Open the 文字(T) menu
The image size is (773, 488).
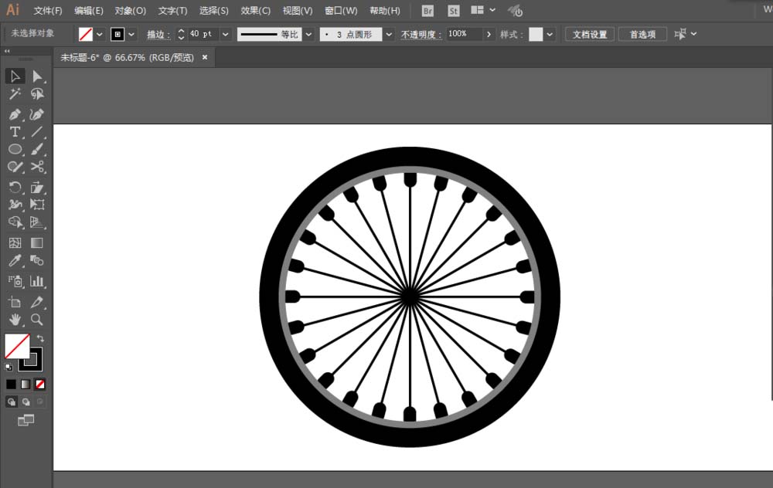[x=172, y=11]
